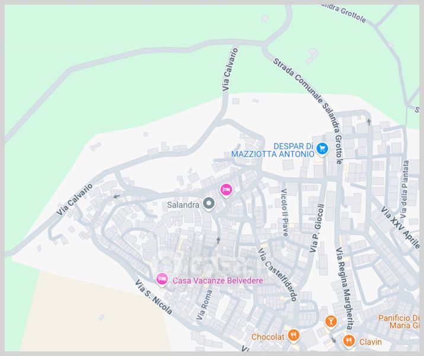Click the DESPAR shopping cart marker

click(322, 149)
